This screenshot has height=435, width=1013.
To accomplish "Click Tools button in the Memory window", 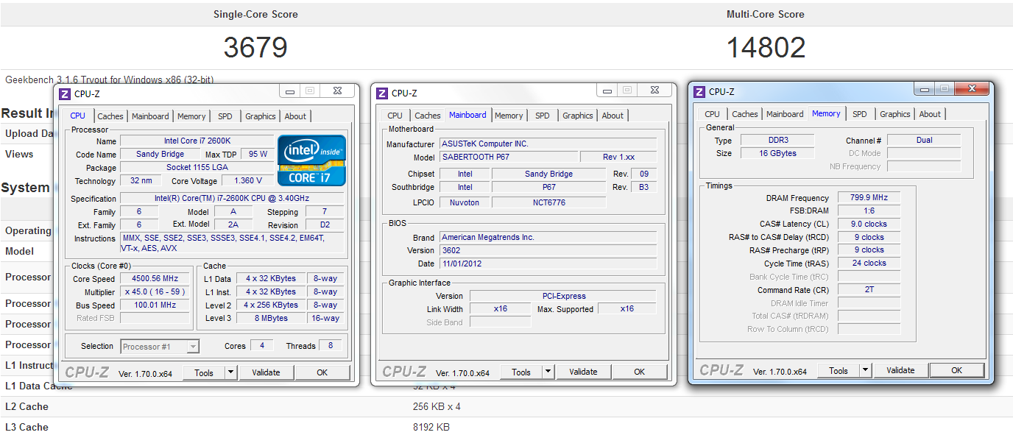I will pos(839,370).
